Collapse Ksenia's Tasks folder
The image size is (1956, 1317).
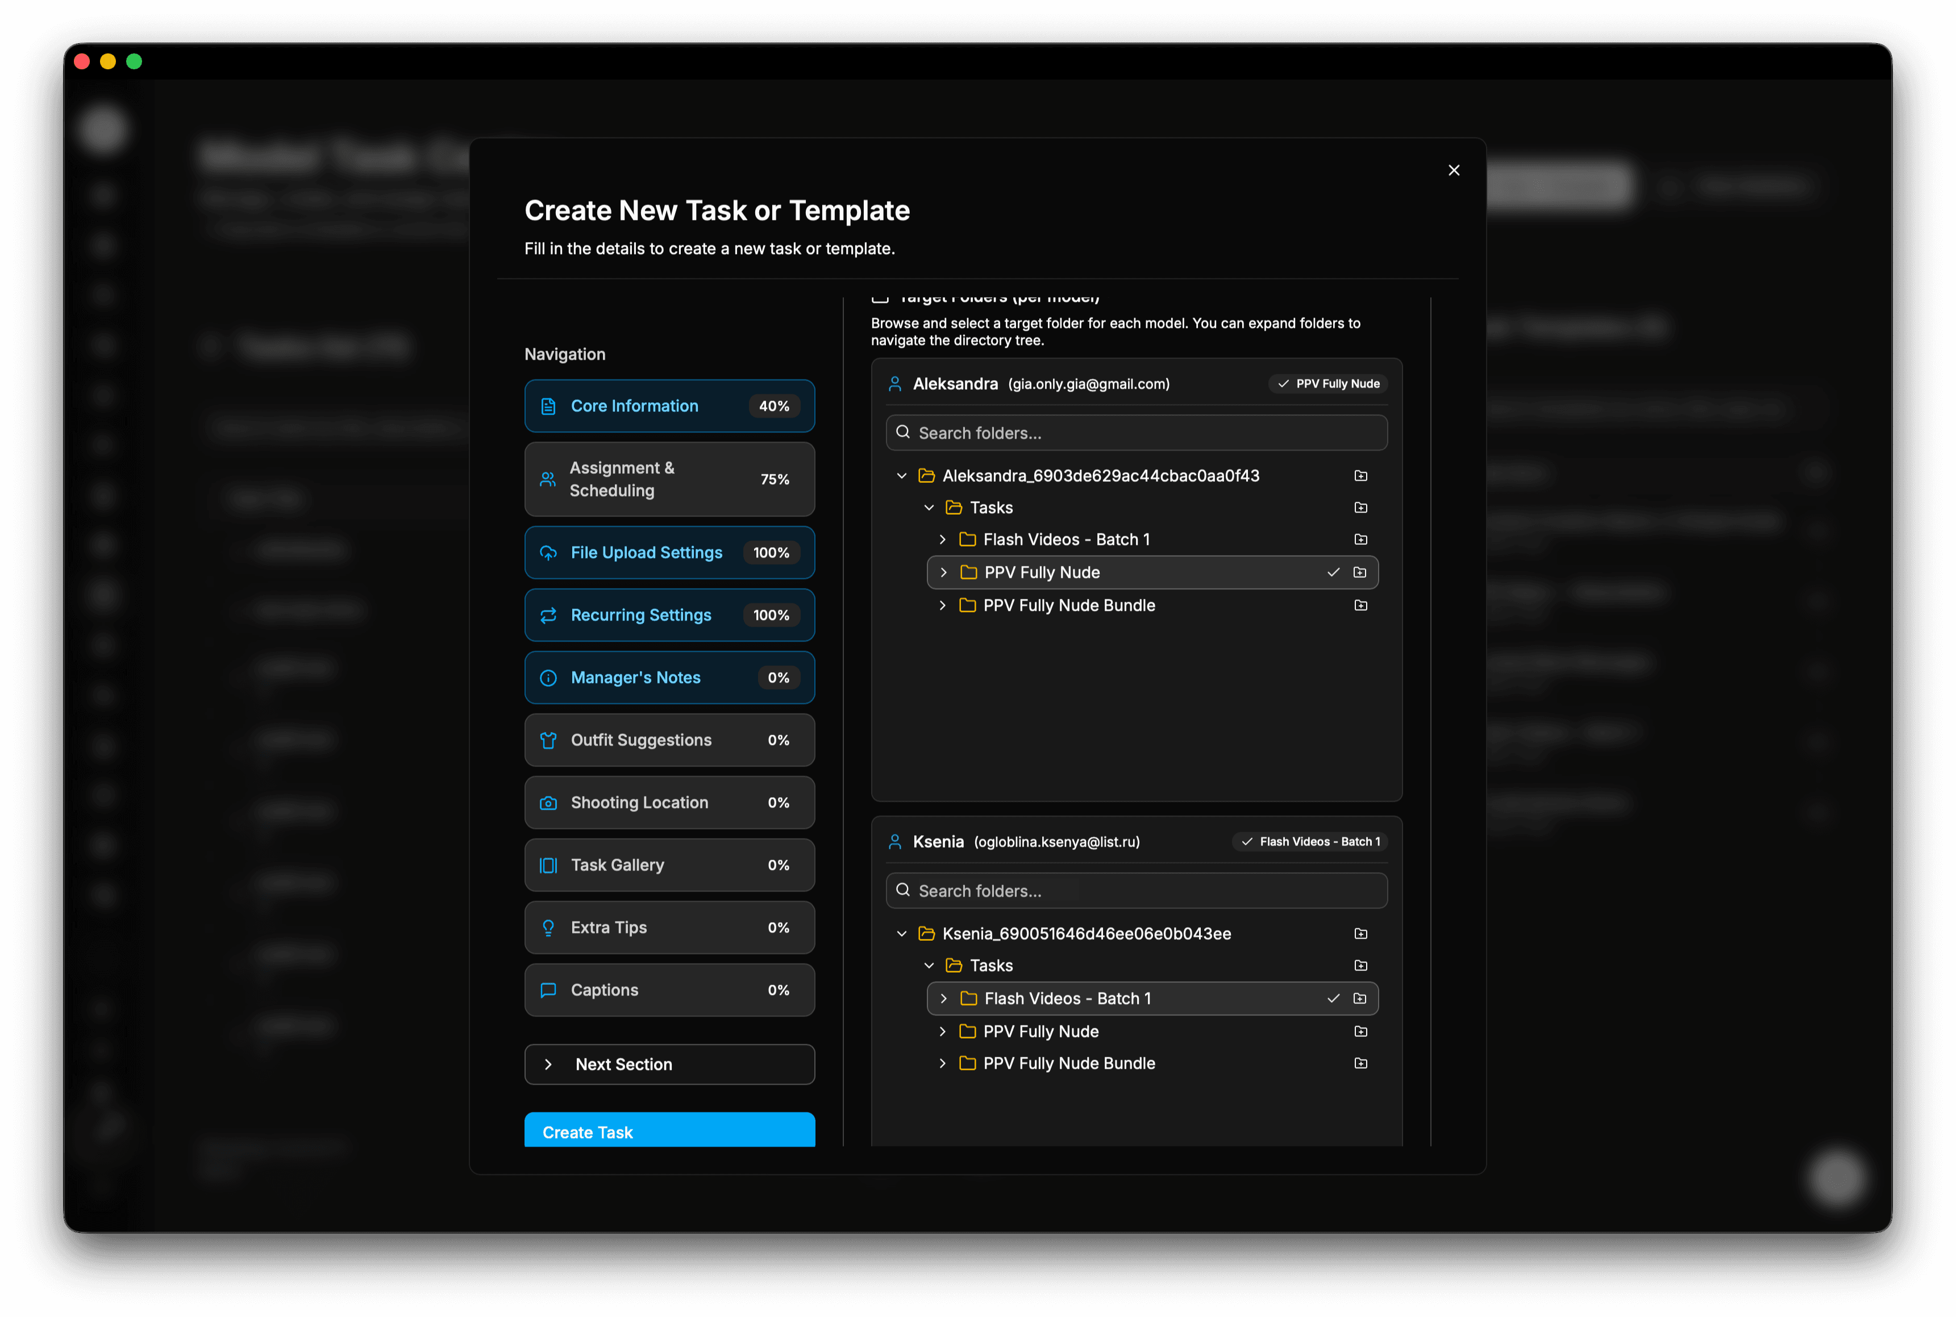point(929,966)
